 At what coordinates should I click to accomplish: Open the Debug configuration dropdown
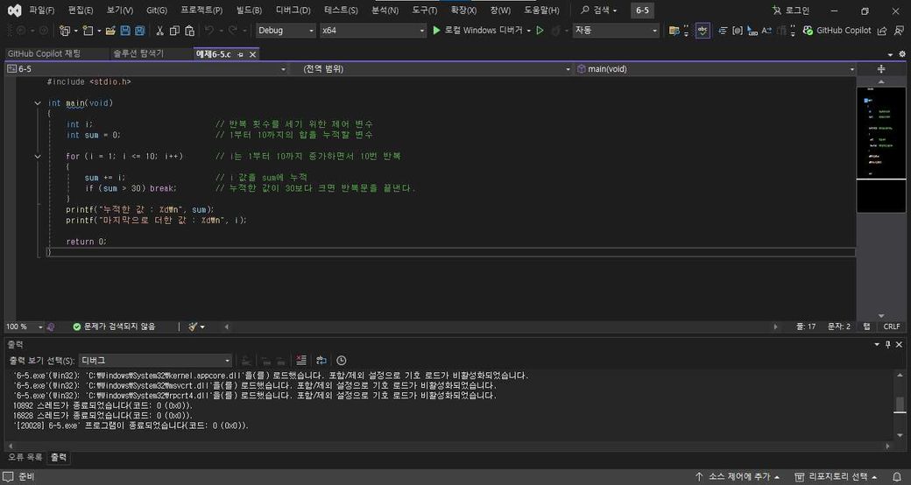pos(286,31)
